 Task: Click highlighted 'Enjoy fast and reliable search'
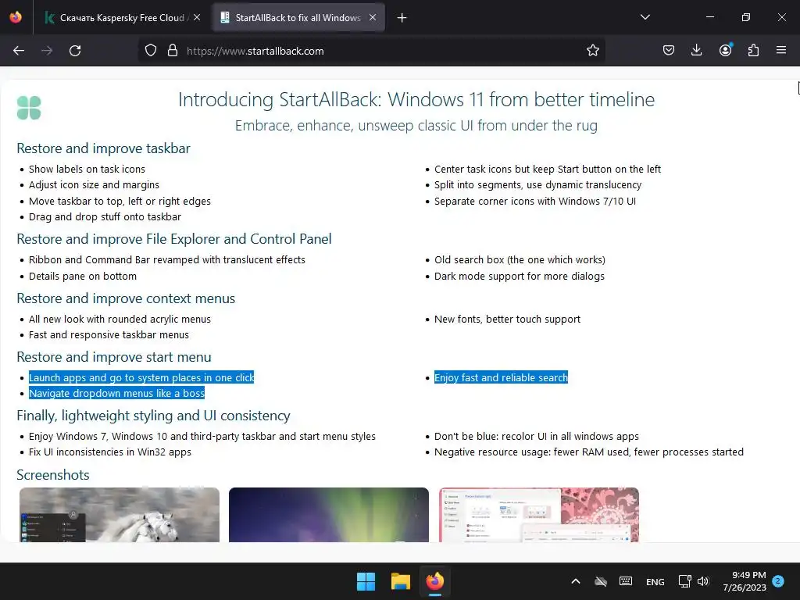coord(501,377)
